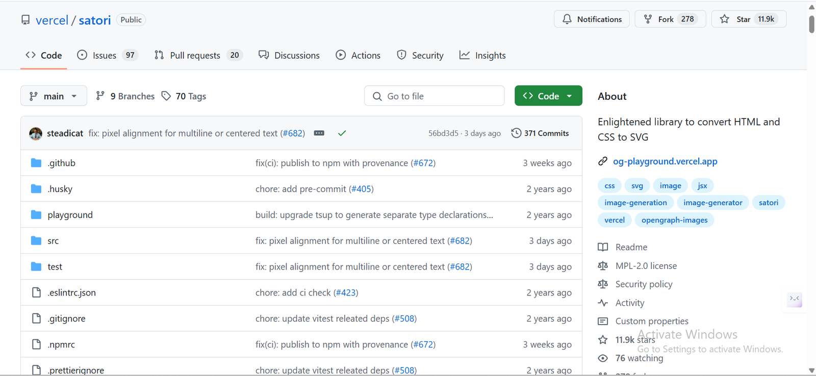
Task: Click the src folder icon
Action: 36,240
